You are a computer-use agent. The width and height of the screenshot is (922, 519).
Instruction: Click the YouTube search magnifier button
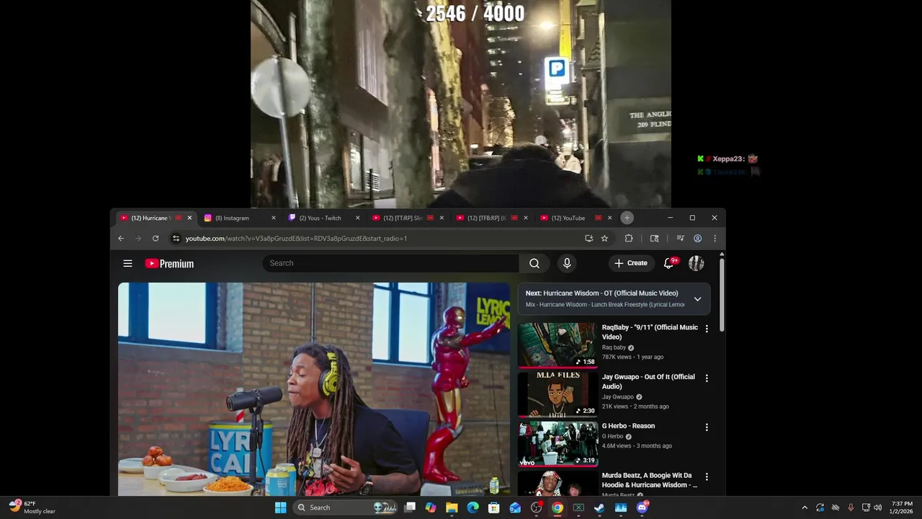534,263
